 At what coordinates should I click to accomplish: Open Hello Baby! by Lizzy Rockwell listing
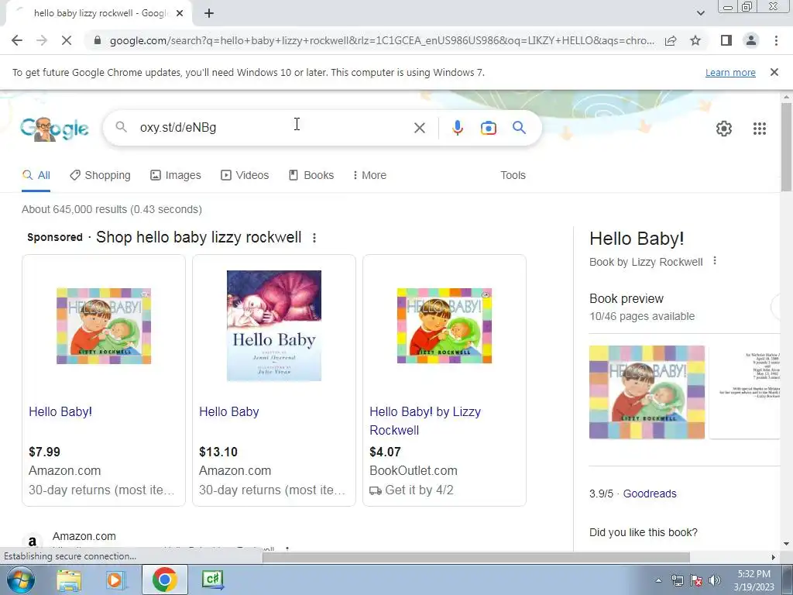pyautogui.click(x=425, y=421)
